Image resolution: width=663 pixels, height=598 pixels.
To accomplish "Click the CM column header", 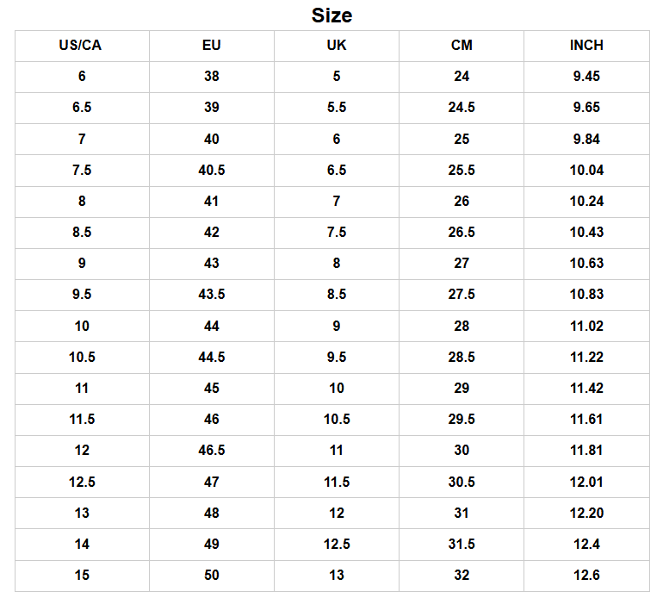I will click(462, 46).
